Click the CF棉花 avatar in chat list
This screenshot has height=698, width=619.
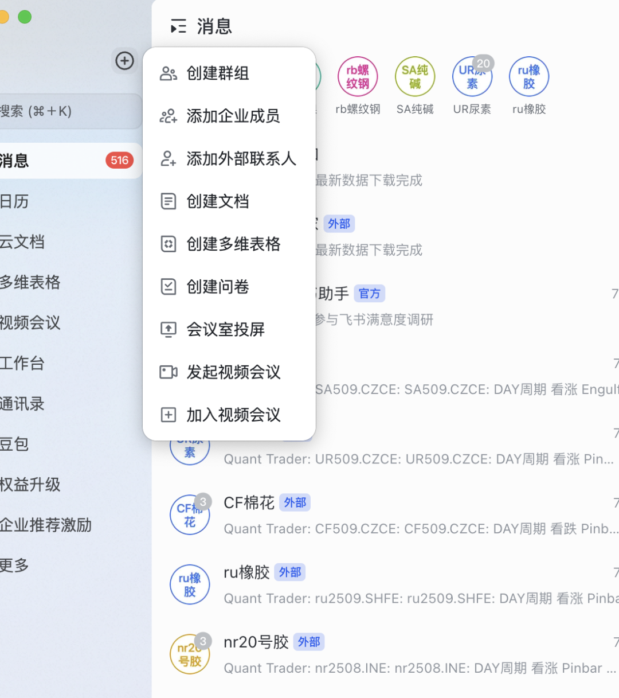tap(190, 515)
